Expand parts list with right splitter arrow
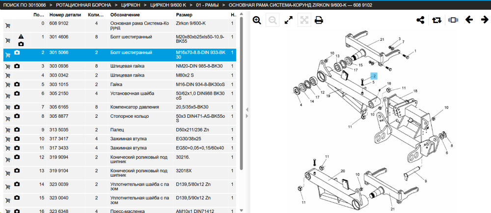The width and height of the screenshot is (491, 213). click(247, 116)
